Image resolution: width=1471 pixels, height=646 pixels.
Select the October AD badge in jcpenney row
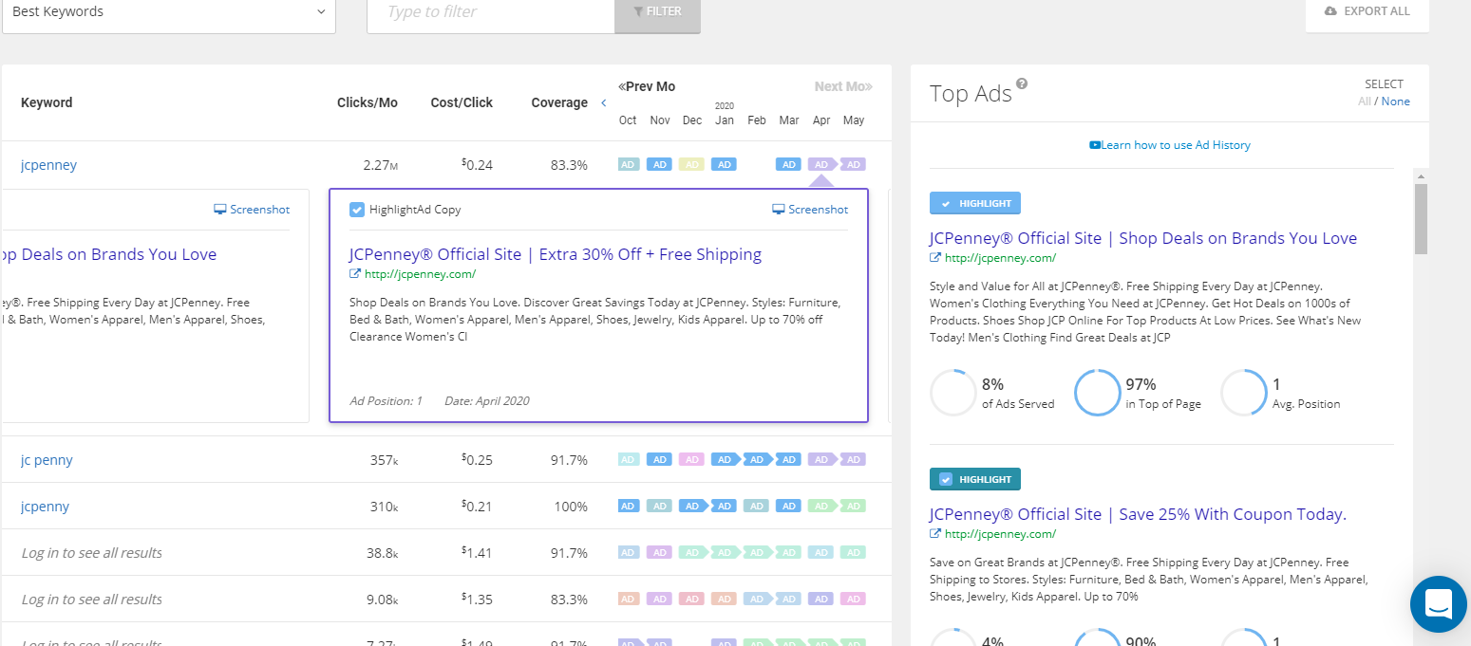point(628,165)
